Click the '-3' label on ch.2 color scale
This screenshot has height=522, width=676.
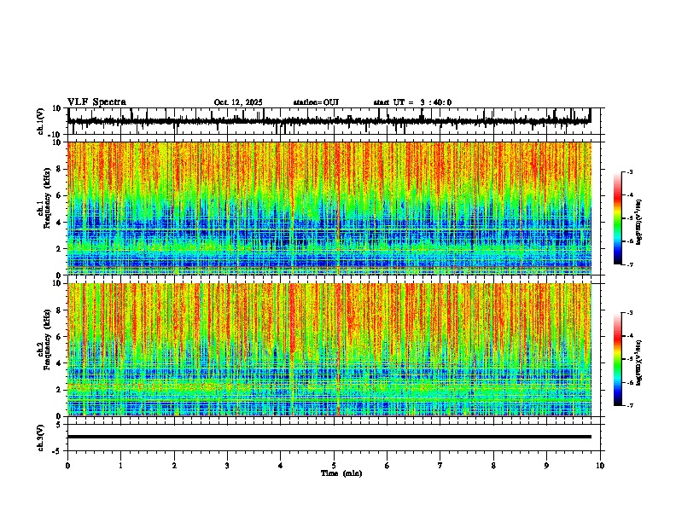click(629, 313)
